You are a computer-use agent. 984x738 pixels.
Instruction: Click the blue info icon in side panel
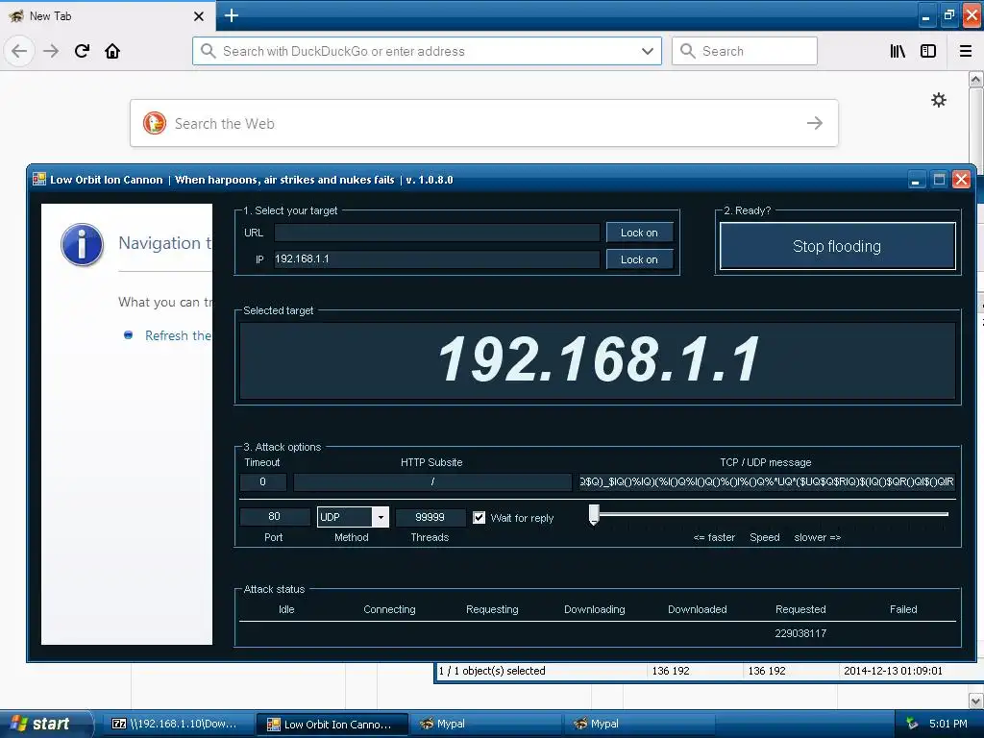pos(83,245)
